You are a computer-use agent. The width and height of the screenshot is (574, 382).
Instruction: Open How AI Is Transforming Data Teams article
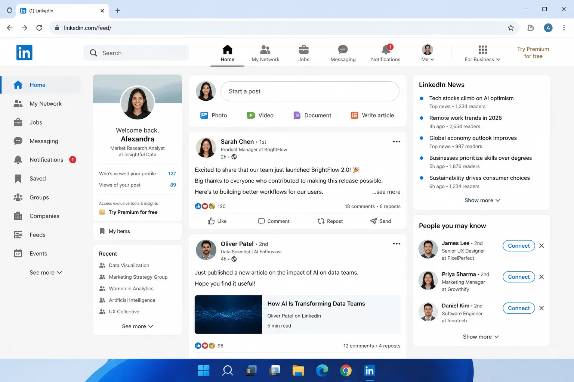point(297,314)
